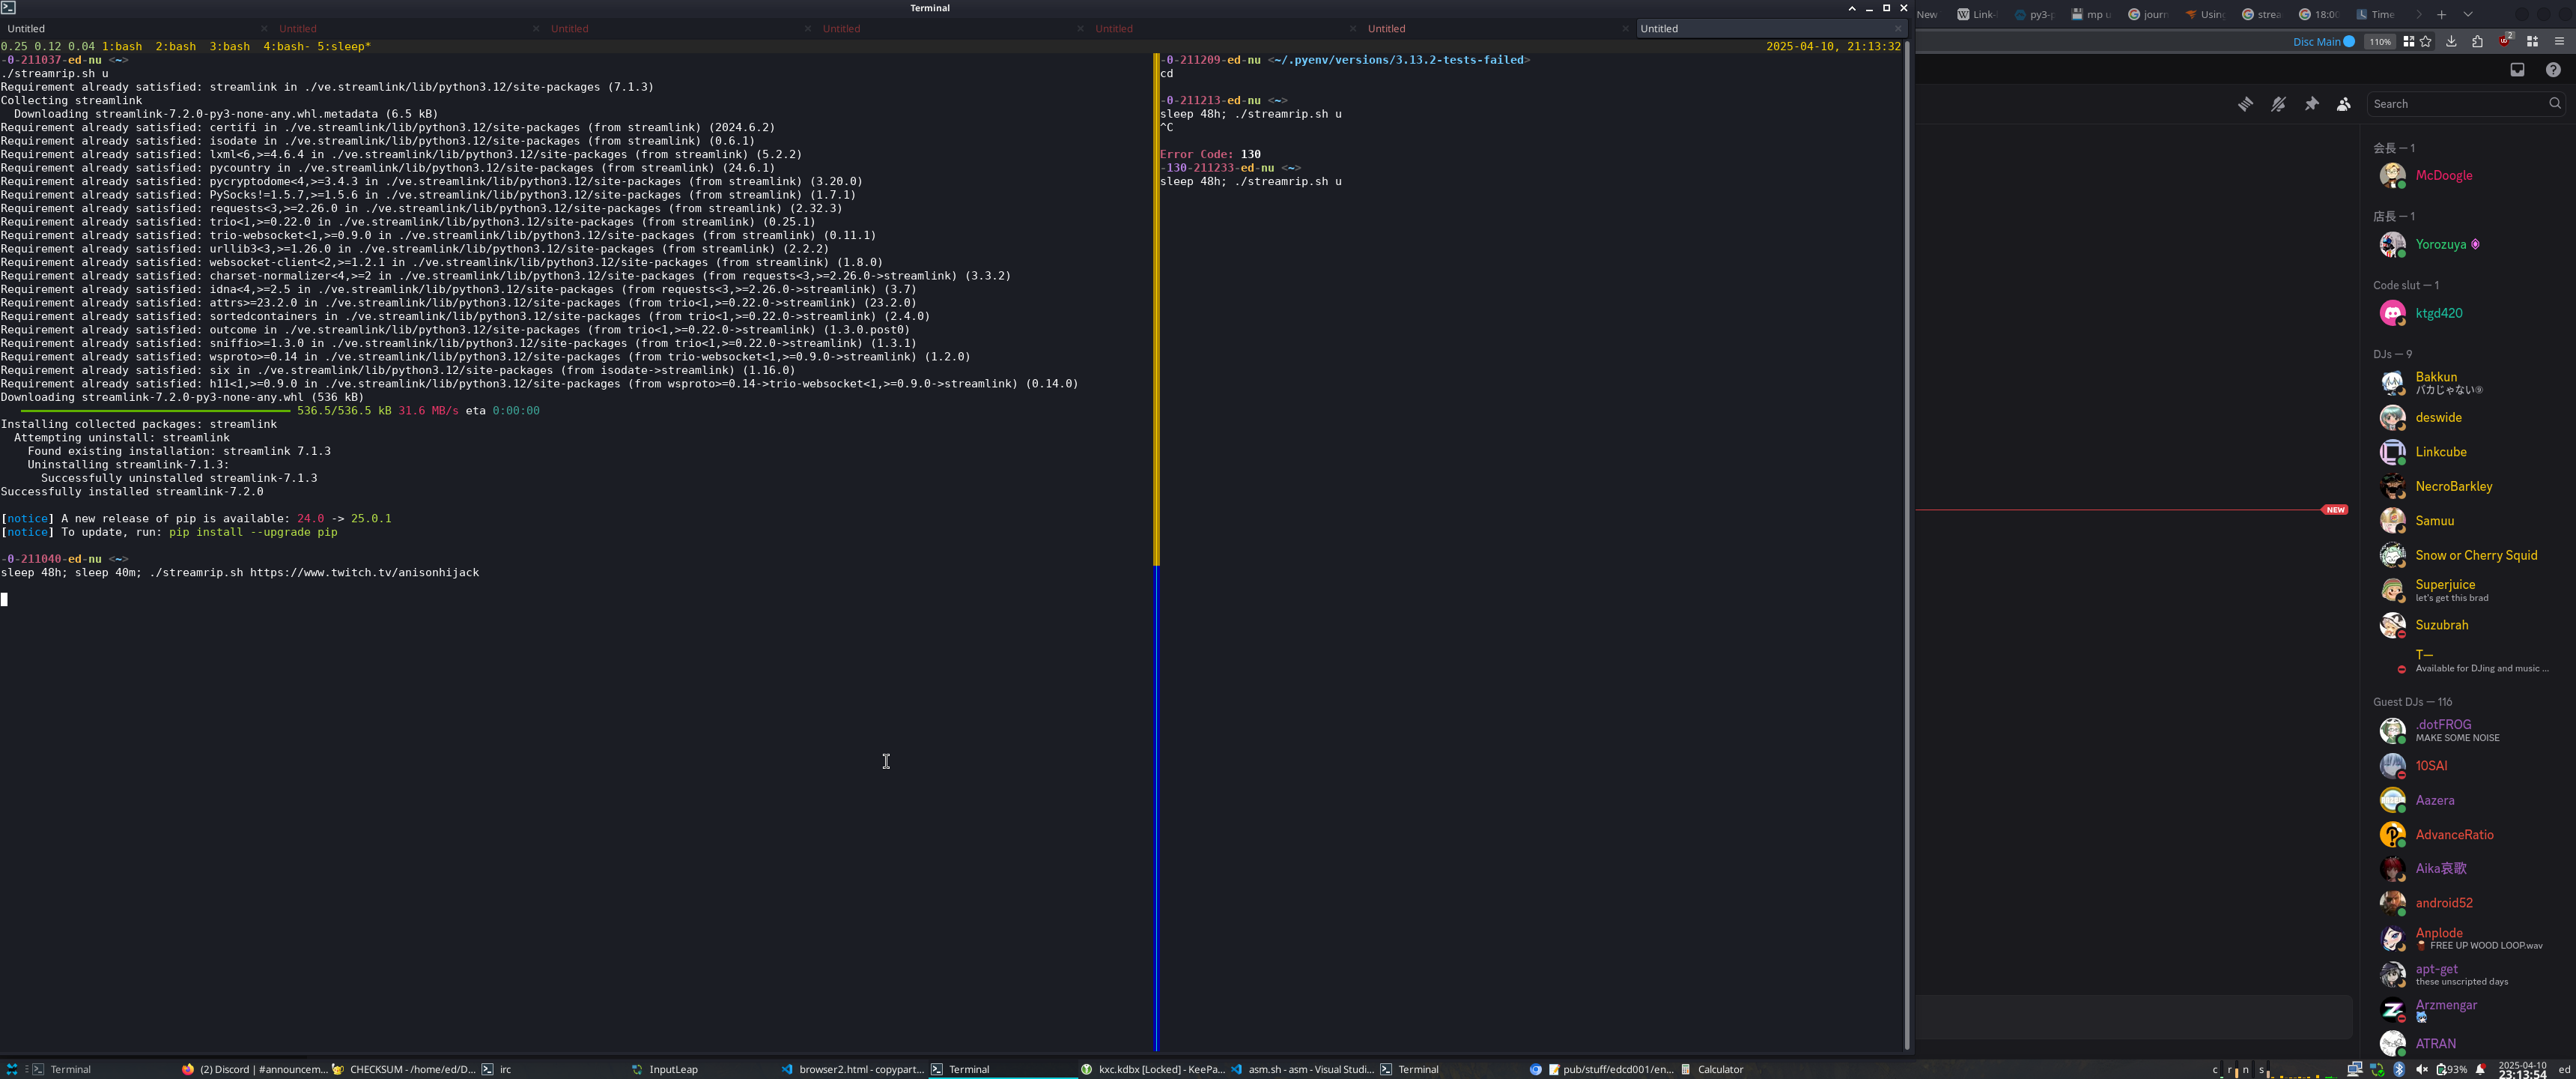Viewport: 2576px width, 1079px height.
Task: Switch to strea Google browser tab
Action: point(2262,14)
